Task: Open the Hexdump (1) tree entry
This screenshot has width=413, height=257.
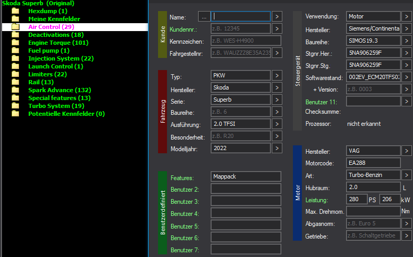Action: [48, 11]
